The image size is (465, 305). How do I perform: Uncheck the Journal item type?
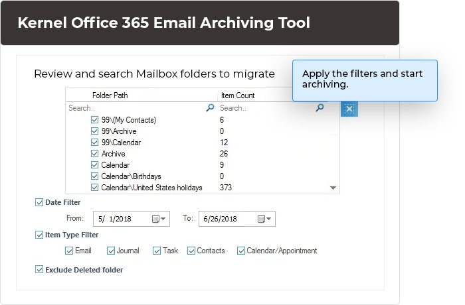click(x=111, y=251)
